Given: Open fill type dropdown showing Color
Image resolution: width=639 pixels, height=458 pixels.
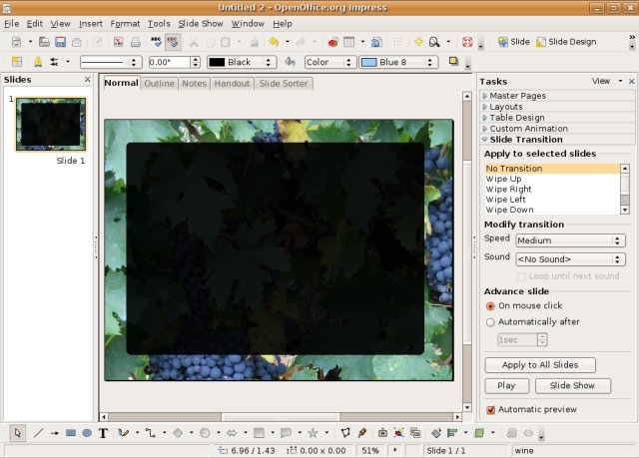Looking at the screenshot, I should pyautogui.click(x=330, y=62).
